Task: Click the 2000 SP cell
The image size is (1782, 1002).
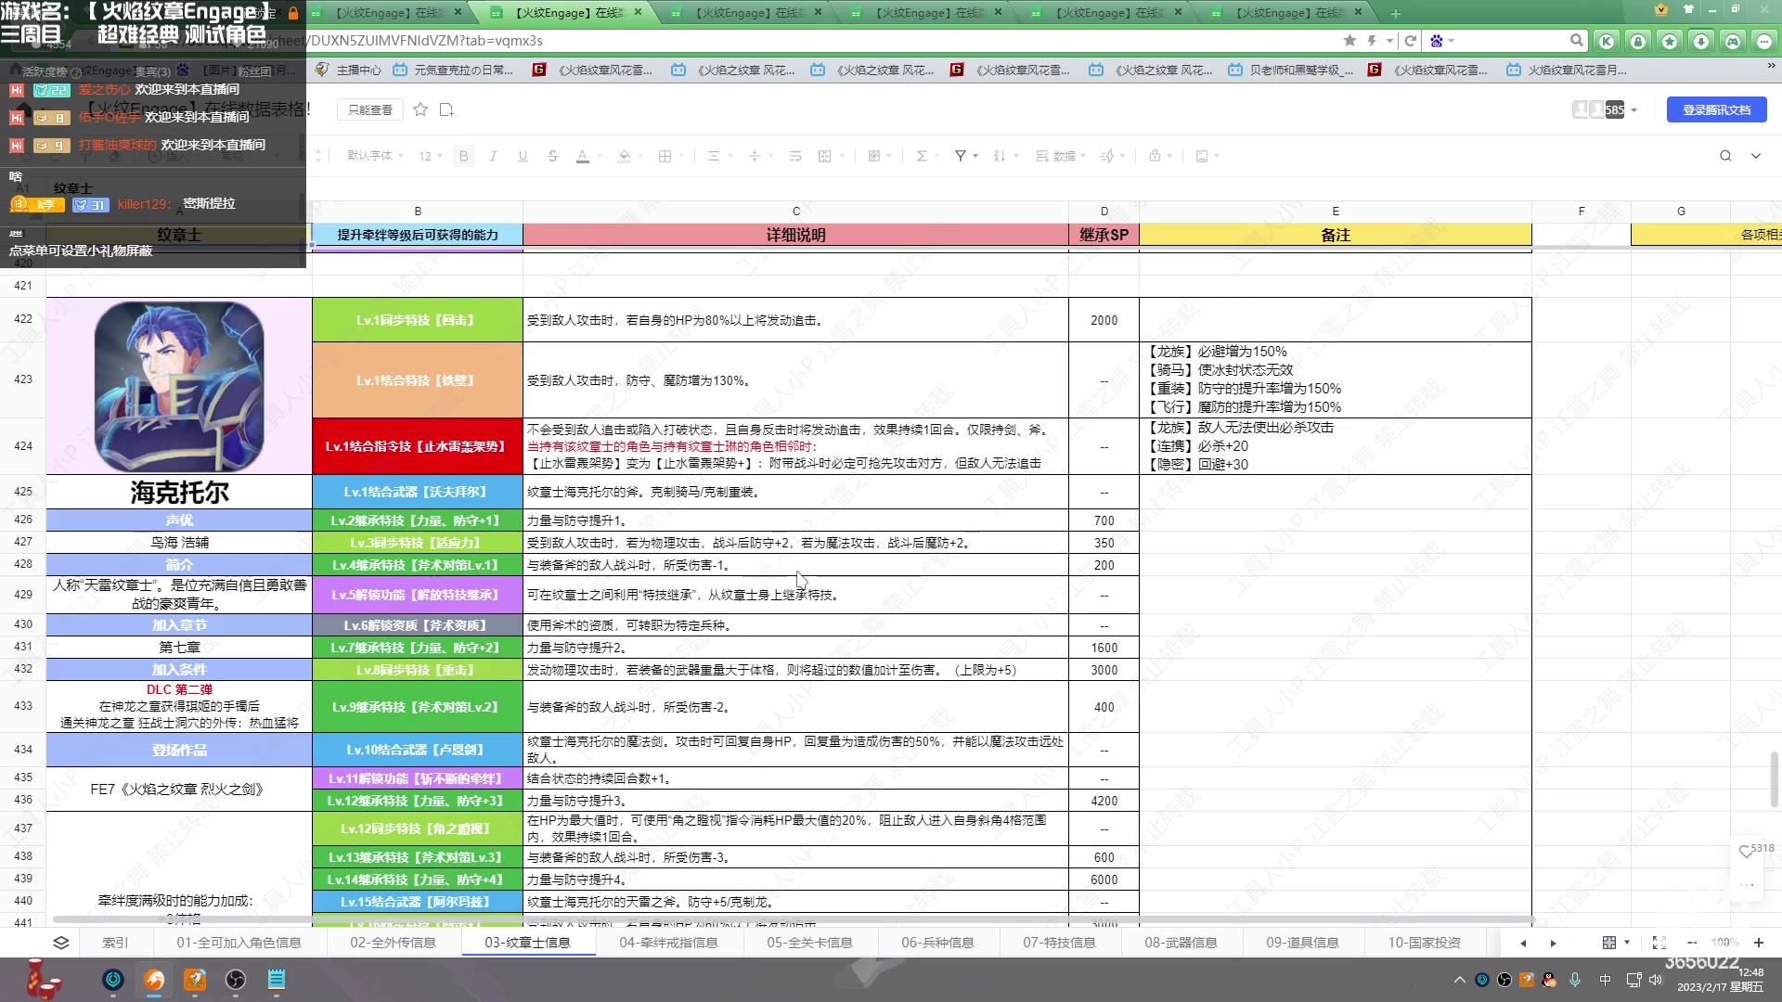Action: (1104, 320)
